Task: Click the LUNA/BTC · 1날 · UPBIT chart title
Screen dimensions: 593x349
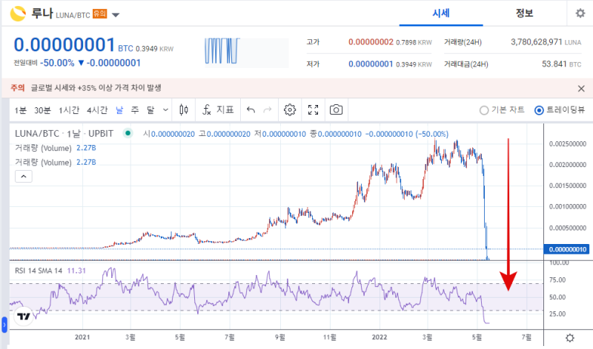Action: tap(64, 134)
